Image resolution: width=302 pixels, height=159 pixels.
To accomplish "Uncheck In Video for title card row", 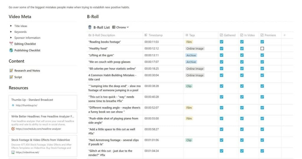I will [x=242, y=75].
